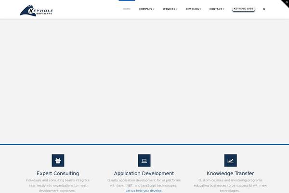This screenshot has width=289, height=193.
Task: Click the Keyhole Software logo
Action: (36, 11)
